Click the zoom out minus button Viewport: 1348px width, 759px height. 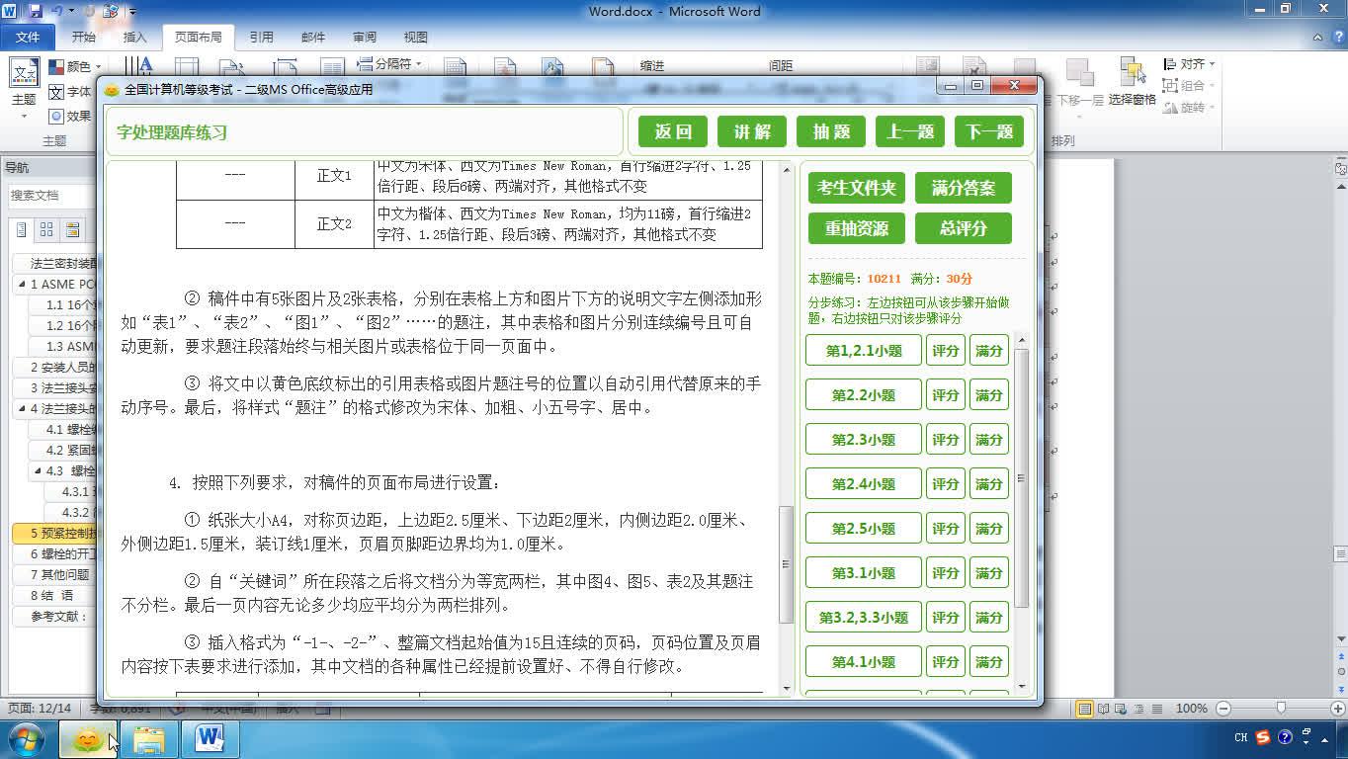[x=1223, y=708]
